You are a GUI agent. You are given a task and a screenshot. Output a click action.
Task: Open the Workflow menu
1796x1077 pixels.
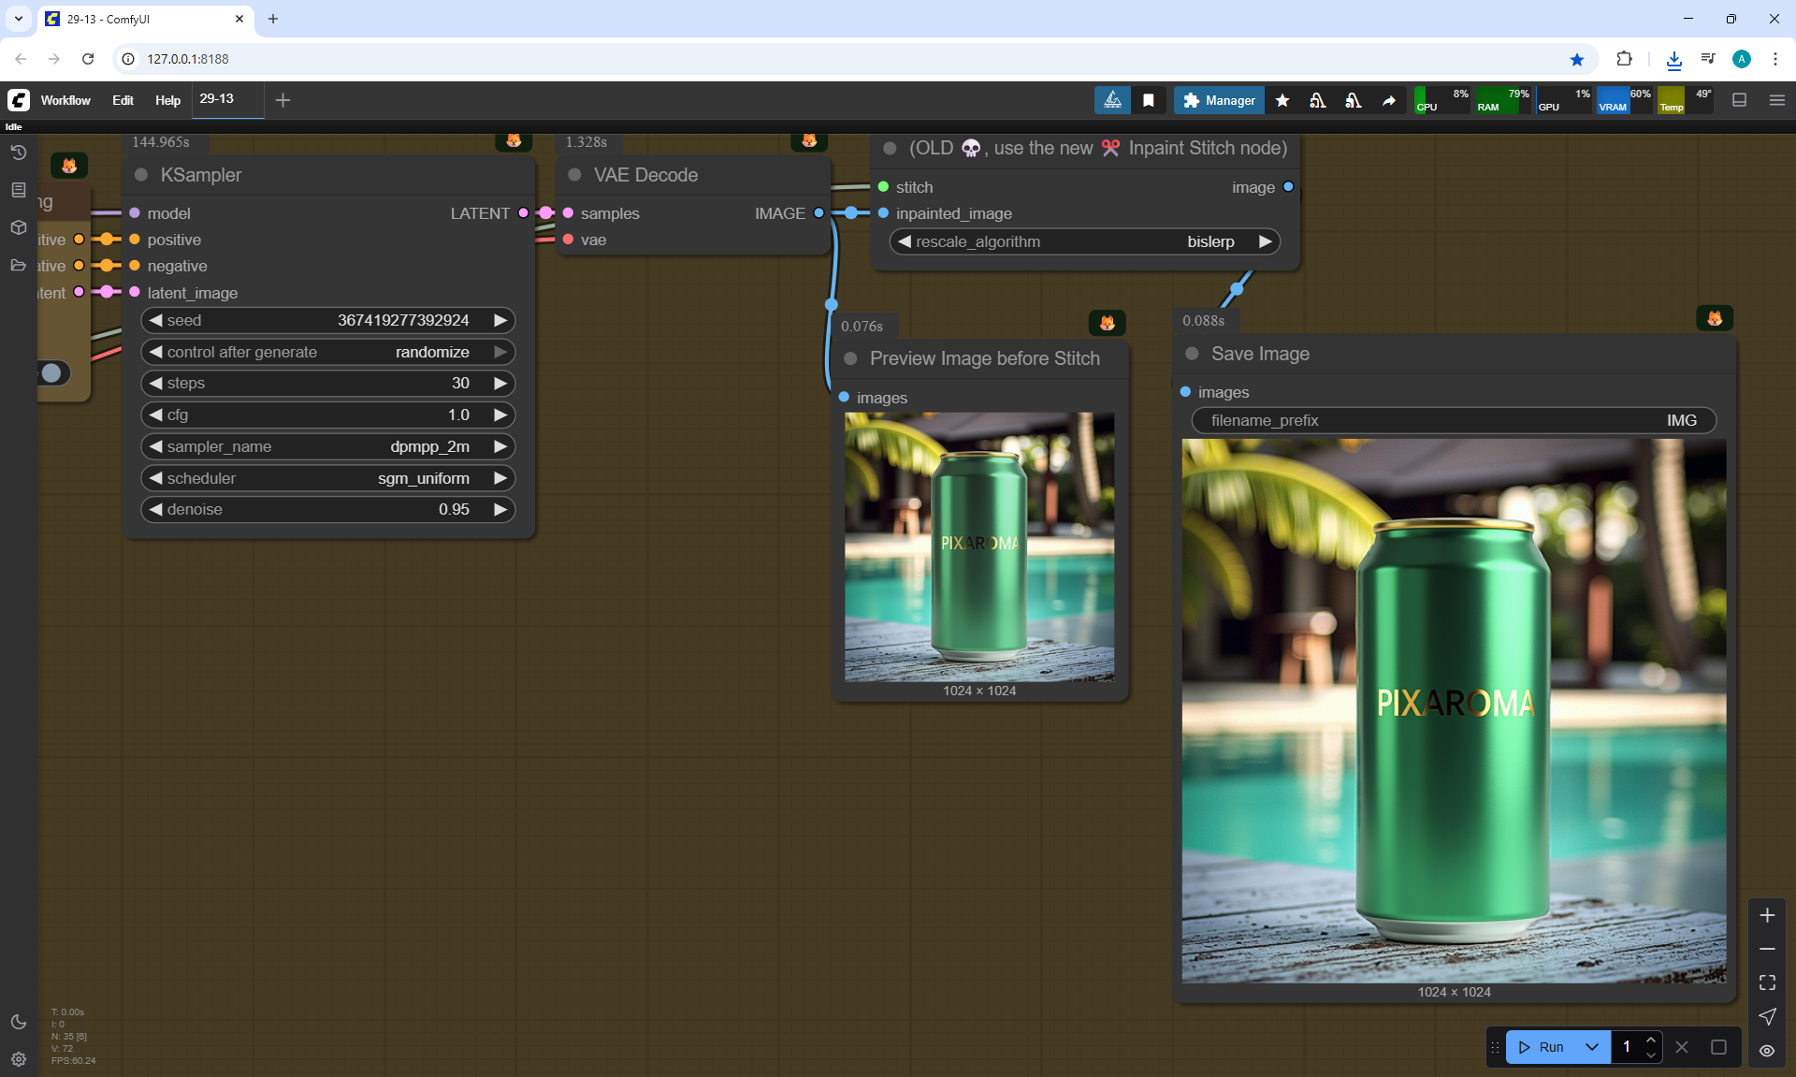65,100
